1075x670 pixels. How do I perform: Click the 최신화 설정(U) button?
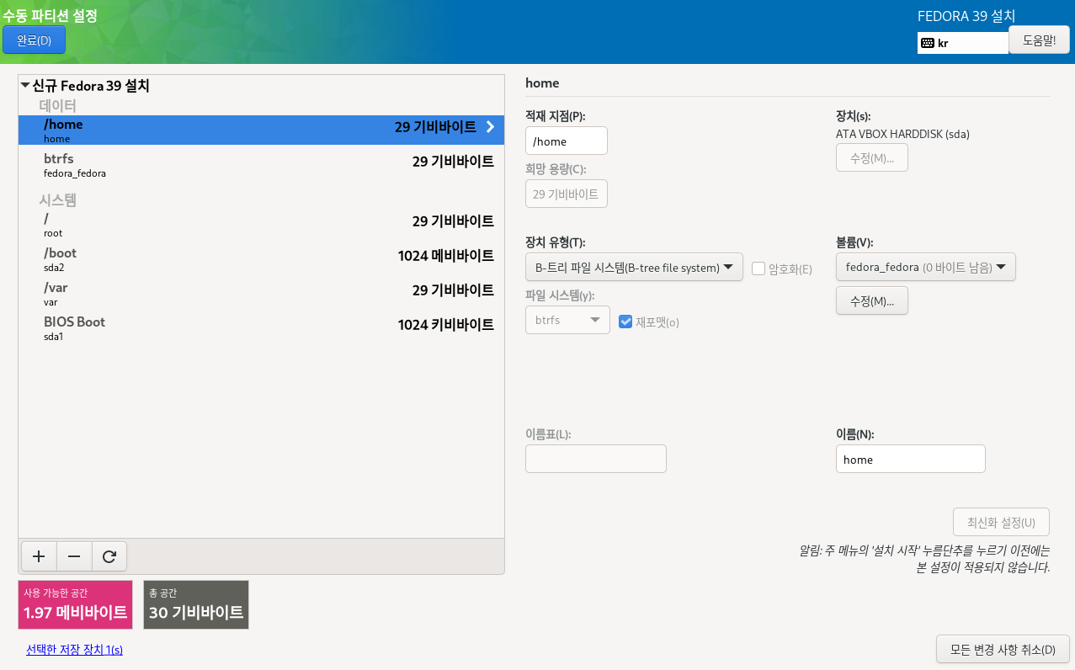click(1002, 522)
